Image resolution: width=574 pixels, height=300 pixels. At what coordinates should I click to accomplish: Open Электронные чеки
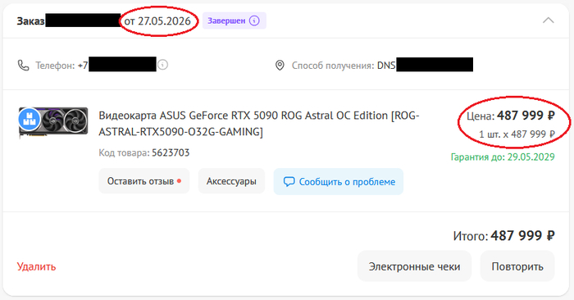tap(414, 266)
